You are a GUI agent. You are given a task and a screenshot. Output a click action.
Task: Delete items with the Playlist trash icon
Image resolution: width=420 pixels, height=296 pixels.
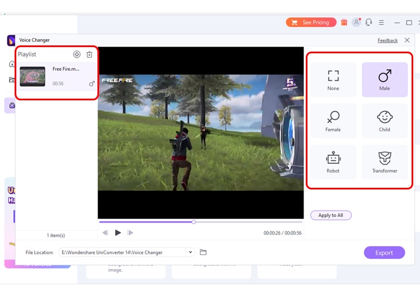90,54
